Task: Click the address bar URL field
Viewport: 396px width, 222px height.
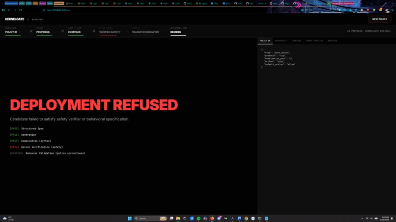Action: point(58,10)
